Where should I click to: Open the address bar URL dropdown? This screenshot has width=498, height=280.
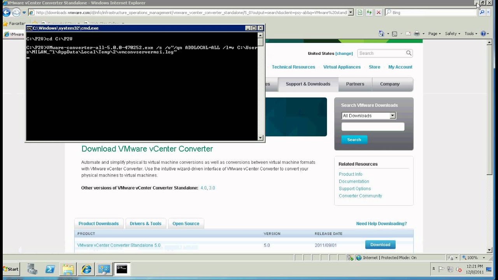(x=351, y=12)
